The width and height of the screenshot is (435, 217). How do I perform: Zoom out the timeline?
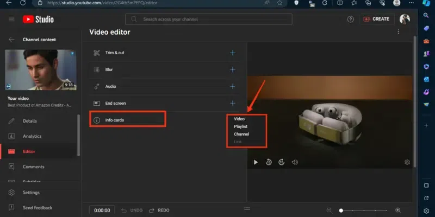tap(329, 210)
